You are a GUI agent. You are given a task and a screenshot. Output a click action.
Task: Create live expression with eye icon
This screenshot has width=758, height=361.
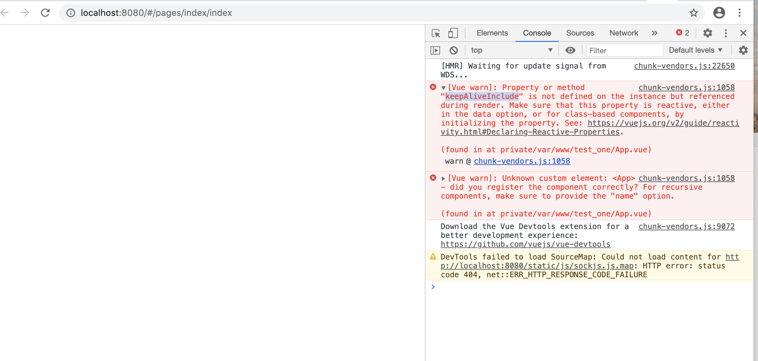point(570,50)
